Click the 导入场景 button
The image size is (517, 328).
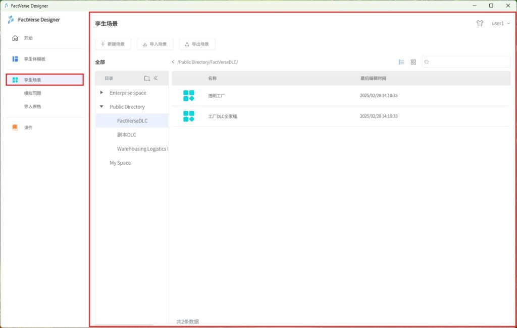[x=155, y=44]
